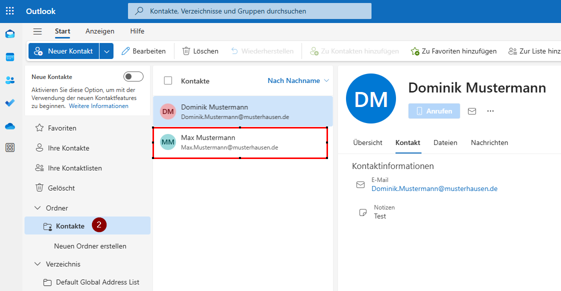Click the search magnifier icon
The width and height of the screenshot is (561, 291).
pyautogui.click(x=139, y=11)
